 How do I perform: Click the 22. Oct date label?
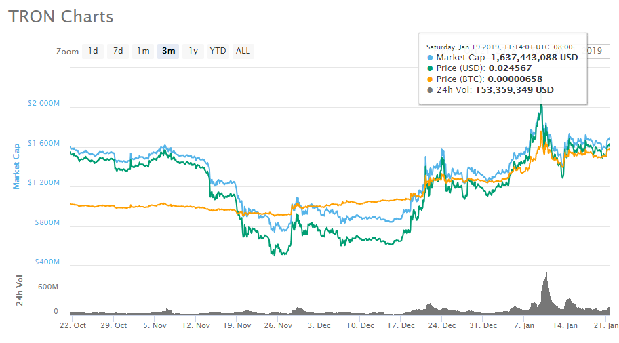(73, 325)
